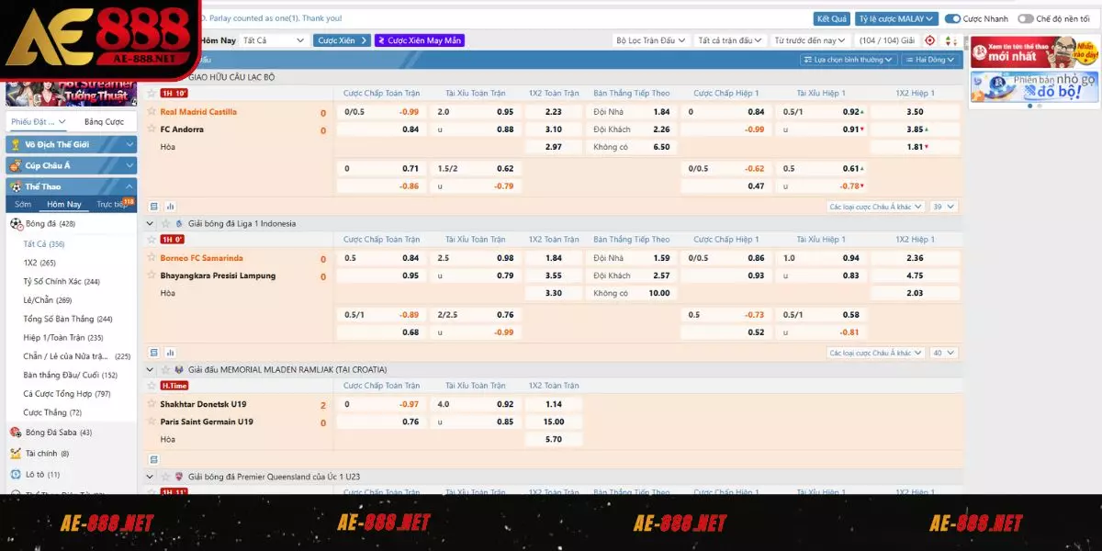The image size is (1102, 551).
Task: Collapse the Liga 1 Indonesia league section
Action: pyautogui.click(x=151, y=223)
